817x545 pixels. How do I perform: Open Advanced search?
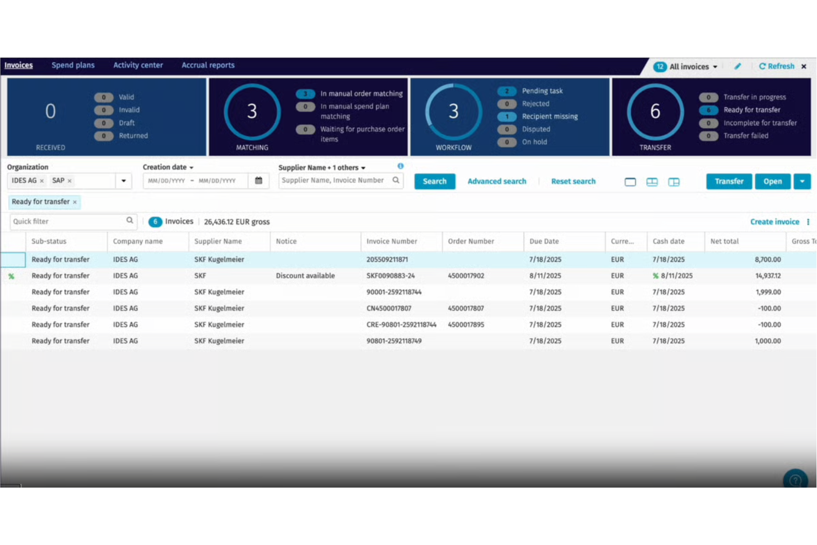[x=497, y=182]
